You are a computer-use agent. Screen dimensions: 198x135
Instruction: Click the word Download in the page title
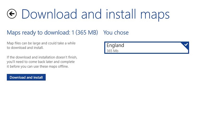coord(49,14)
